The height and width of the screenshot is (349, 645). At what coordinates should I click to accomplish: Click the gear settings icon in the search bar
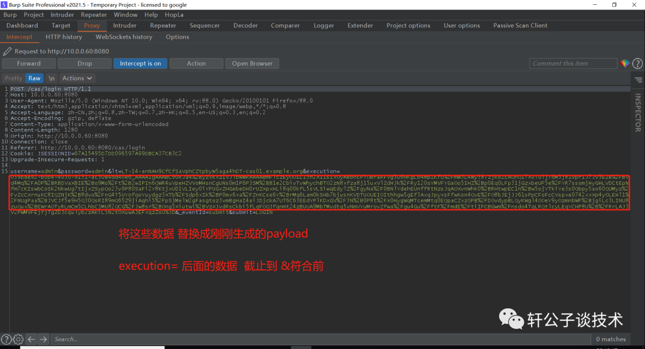click(x=18, y=339)
